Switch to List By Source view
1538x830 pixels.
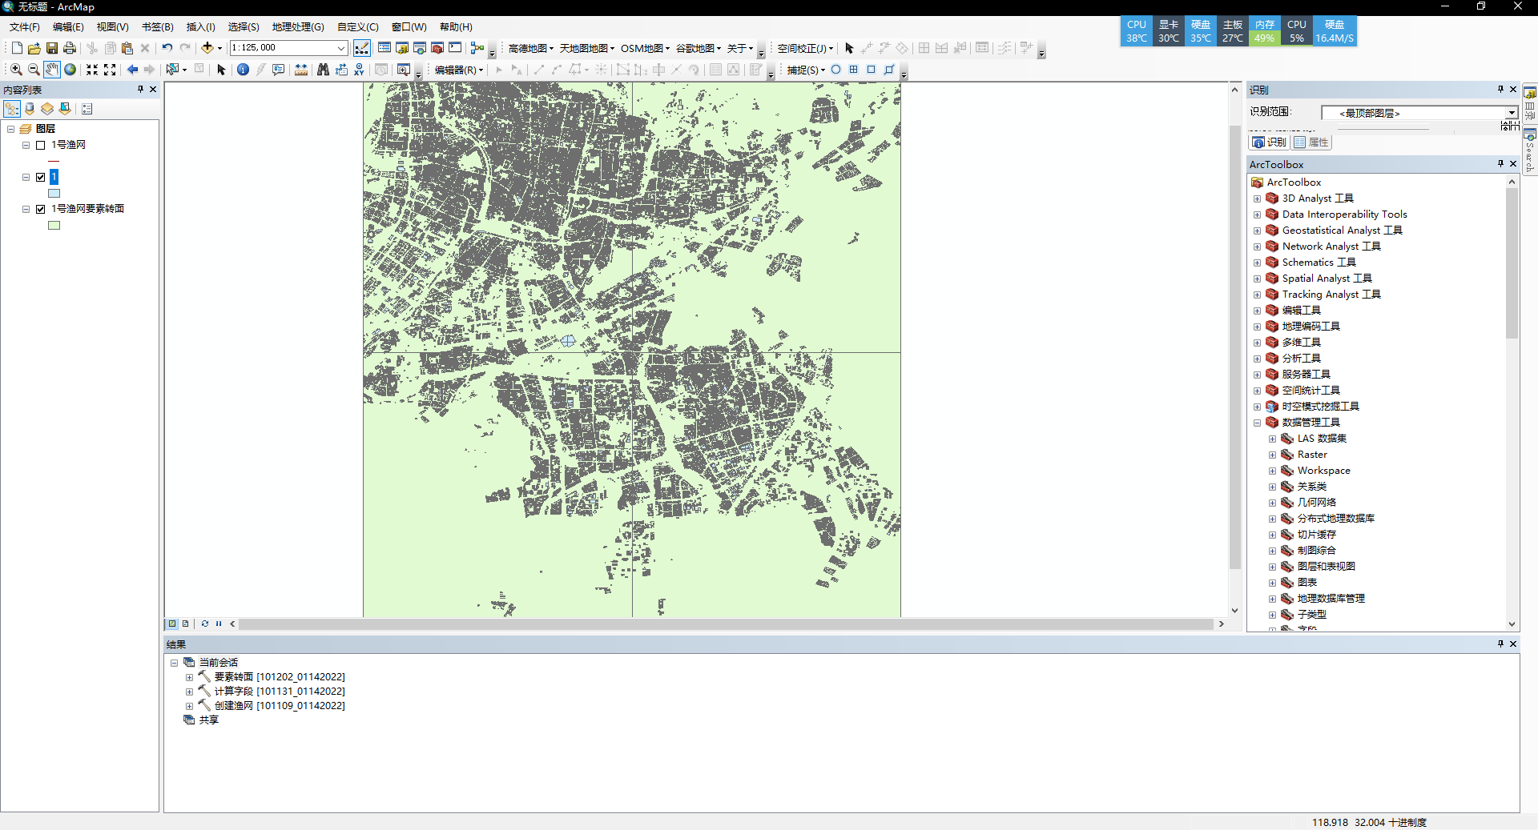coord(30,109)
